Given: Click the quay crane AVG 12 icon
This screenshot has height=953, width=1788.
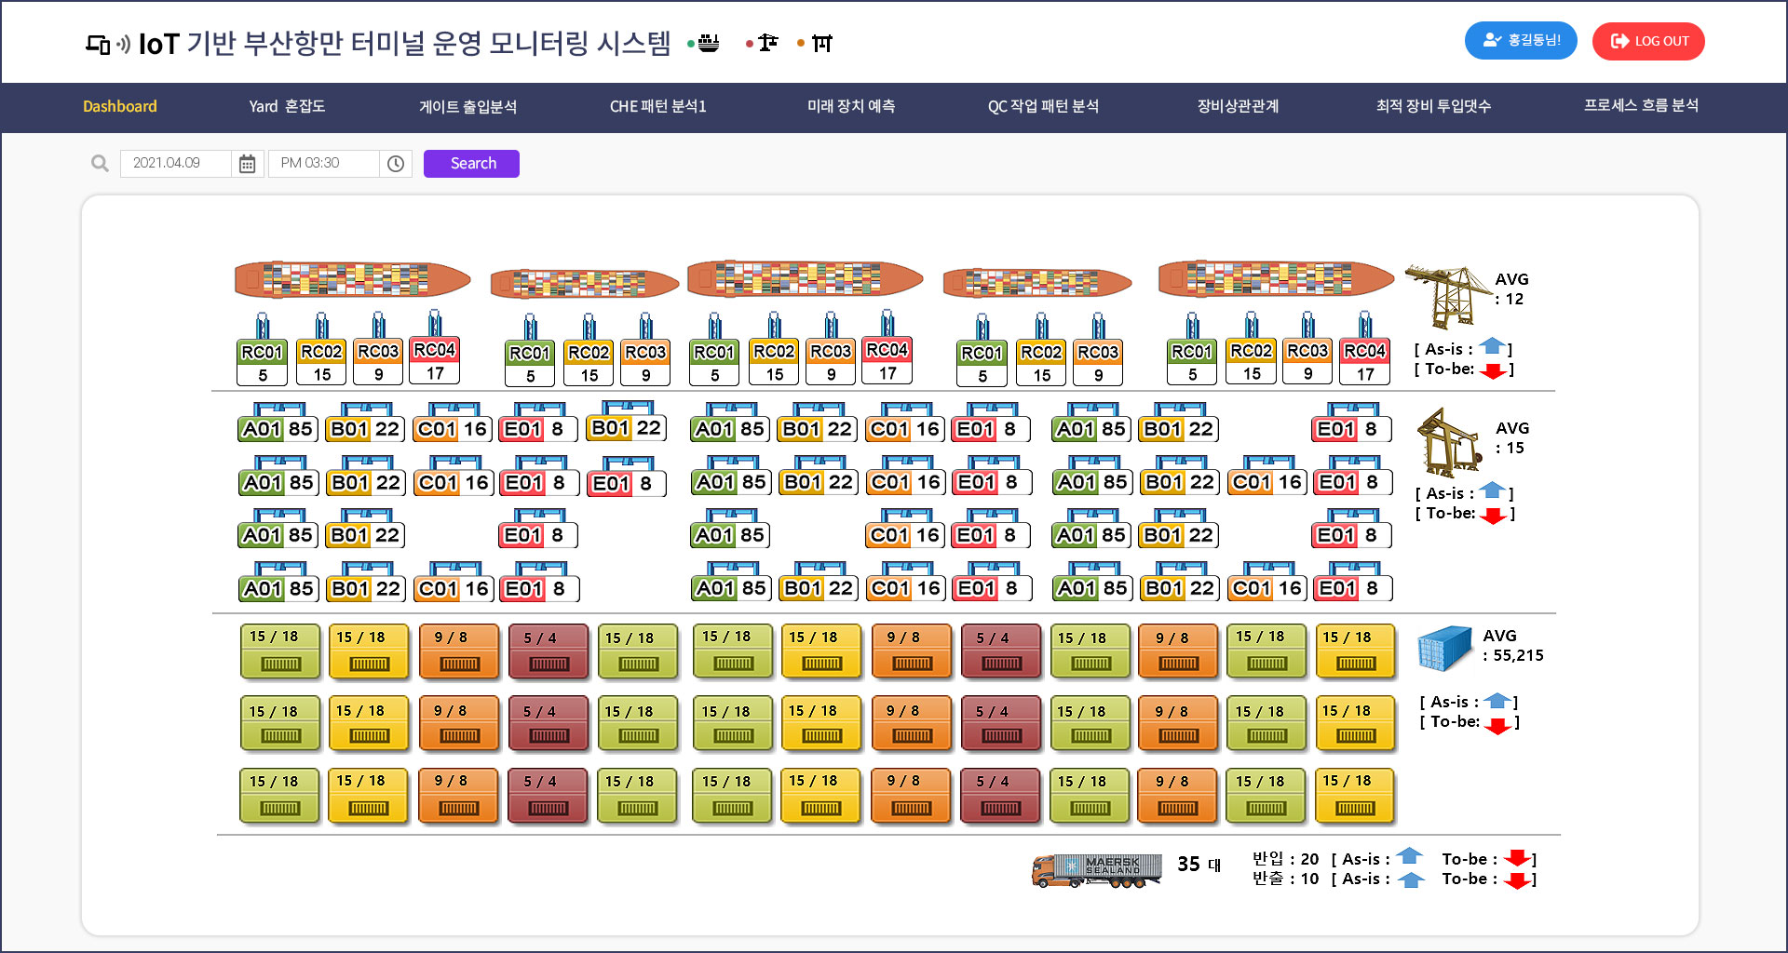Looking at the screenshot, I should point(1446,296).
